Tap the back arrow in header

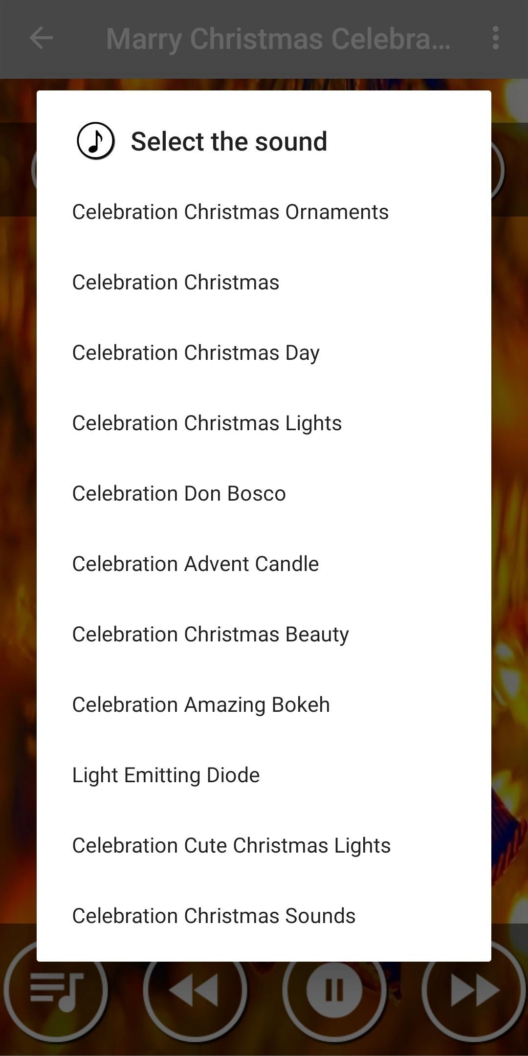(41, 38)
